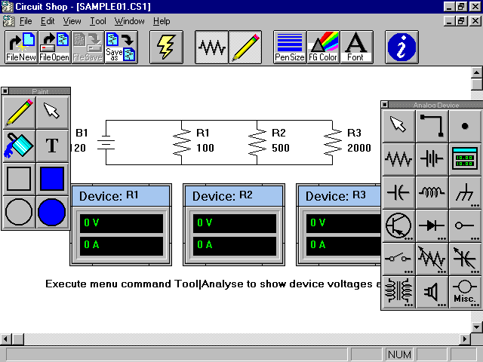Choose the capacitor component tool
Screen dimensions: 483x362
398,192
